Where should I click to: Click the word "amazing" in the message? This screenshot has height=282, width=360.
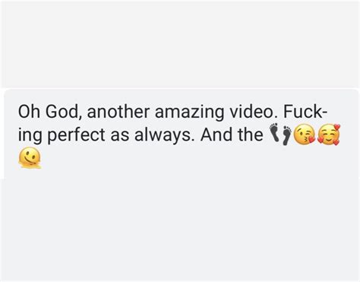click(190, 112)
